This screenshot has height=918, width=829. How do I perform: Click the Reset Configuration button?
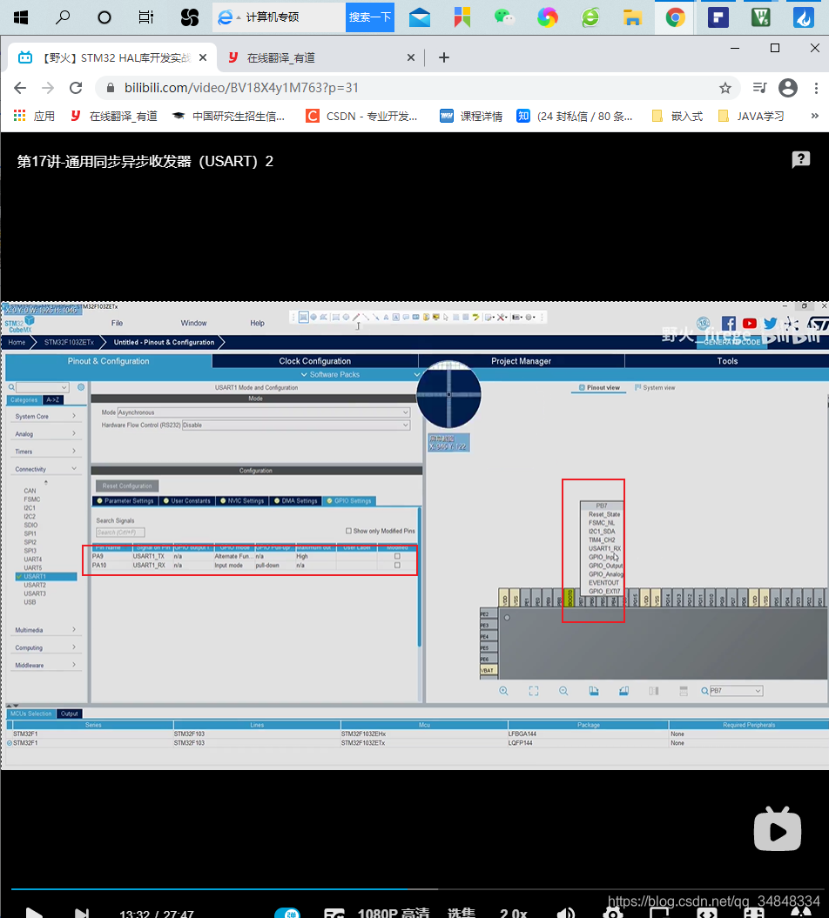[127, 486]
